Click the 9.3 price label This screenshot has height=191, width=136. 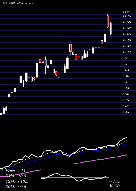click(125, 82)
